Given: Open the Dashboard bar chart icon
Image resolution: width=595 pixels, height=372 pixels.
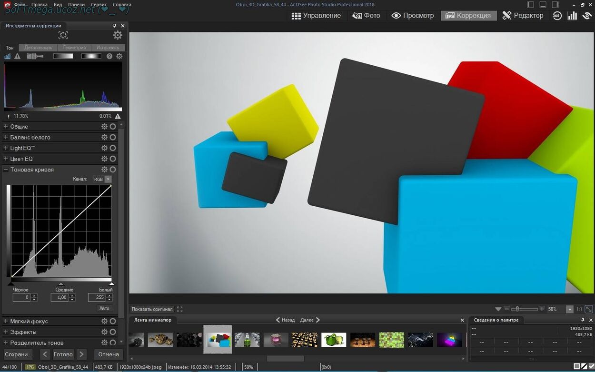Looking at the screenshot, I should tap(573, 16).
